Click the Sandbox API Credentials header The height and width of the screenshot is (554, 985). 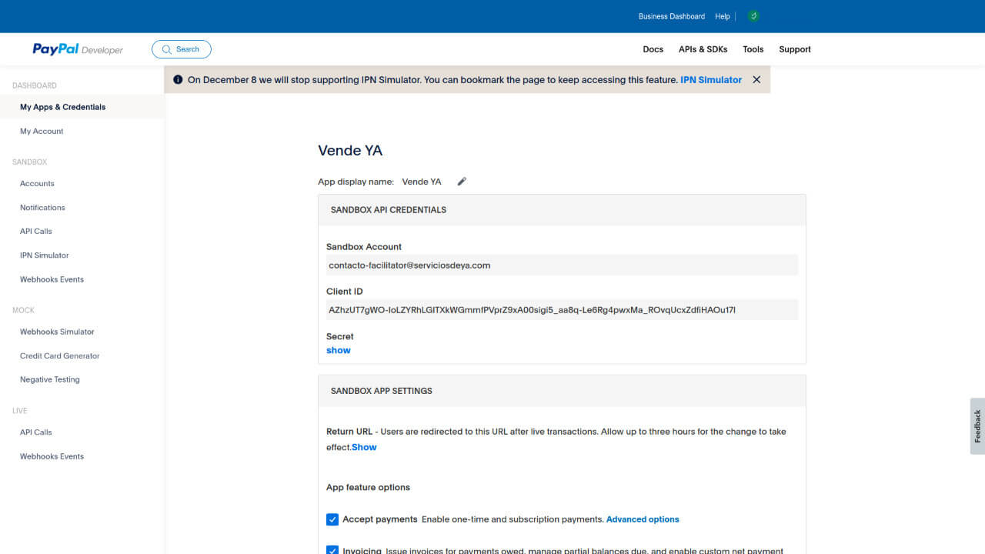pyautogui.click(x=562, y=209)
